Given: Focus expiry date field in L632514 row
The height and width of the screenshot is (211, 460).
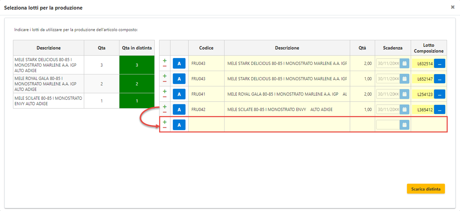Looking at the screenshot, I should [388, 63].
